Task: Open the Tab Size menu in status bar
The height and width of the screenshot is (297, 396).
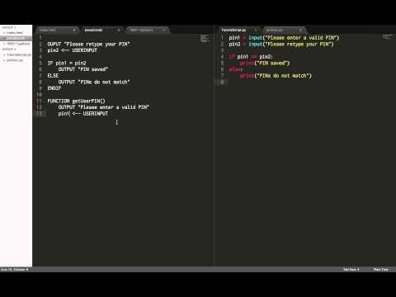Action: click(351, 270)
